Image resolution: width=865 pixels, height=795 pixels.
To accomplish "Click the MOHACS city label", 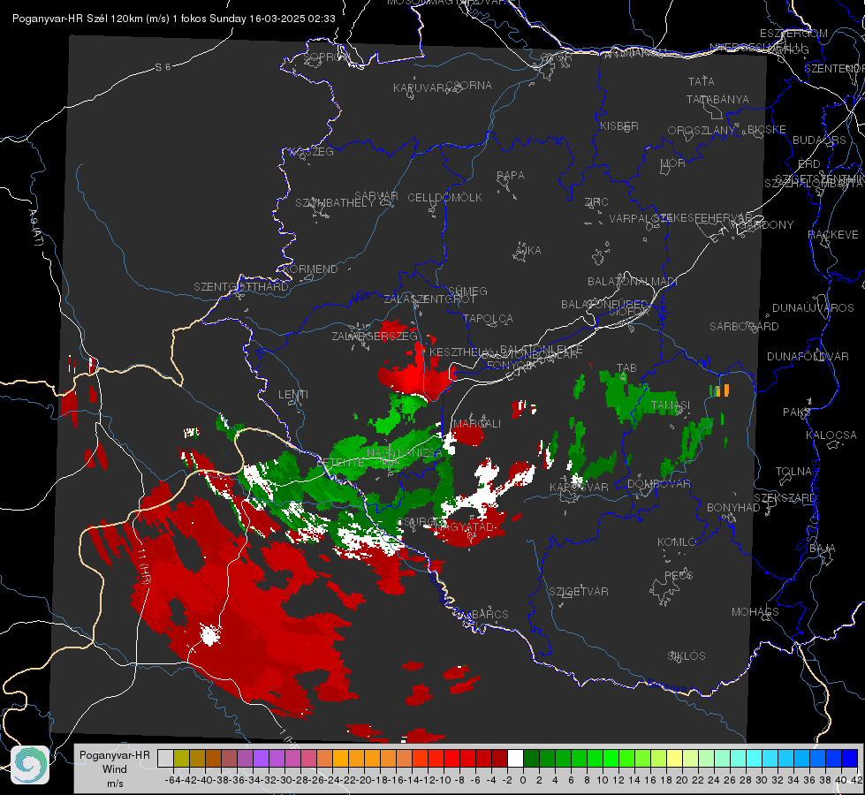I will [x=755, y=612].
